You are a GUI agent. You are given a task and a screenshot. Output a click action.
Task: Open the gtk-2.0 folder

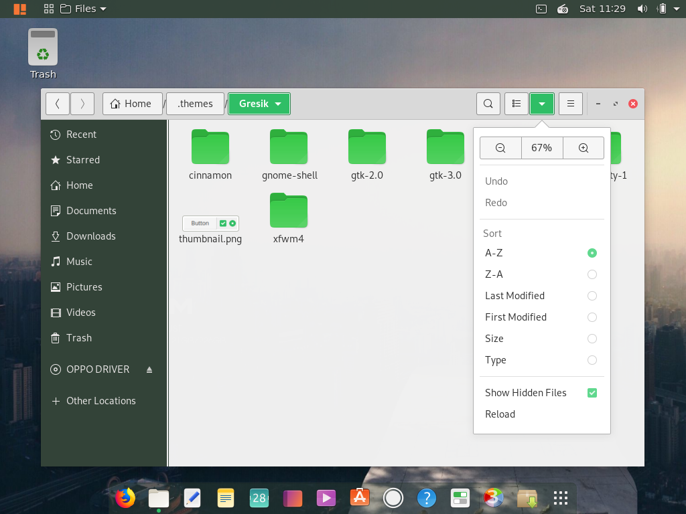point(367,155)
